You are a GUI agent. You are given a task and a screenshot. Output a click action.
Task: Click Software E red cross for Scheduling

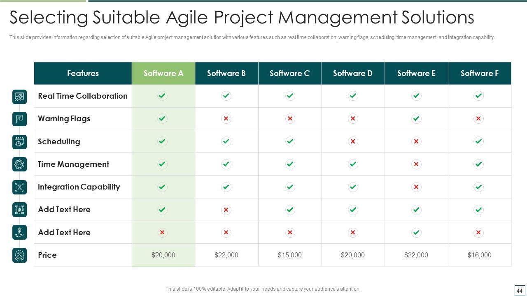(x=416, y=141)
